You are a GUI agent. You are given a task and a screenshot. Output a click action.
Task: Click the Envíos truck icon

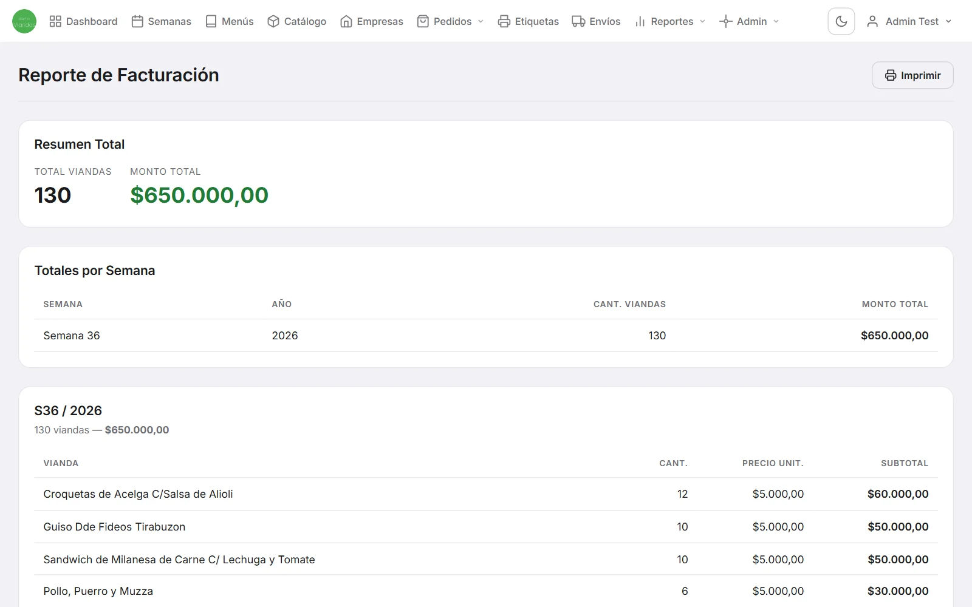(578, 21)
